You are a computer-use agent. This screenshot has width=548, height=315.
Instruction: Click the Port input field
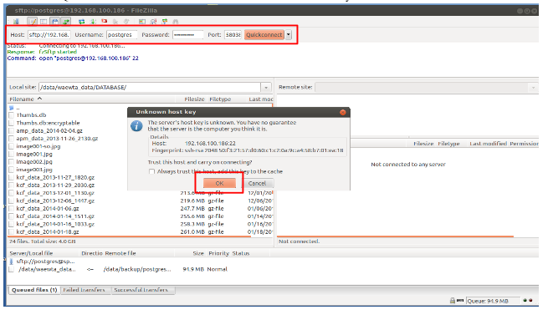coord(233,34)
